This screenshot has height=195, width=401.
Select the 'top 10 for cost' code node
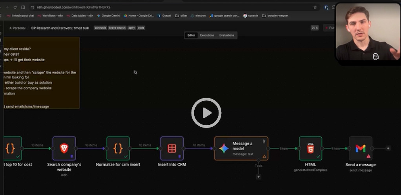tap(13, 148)
